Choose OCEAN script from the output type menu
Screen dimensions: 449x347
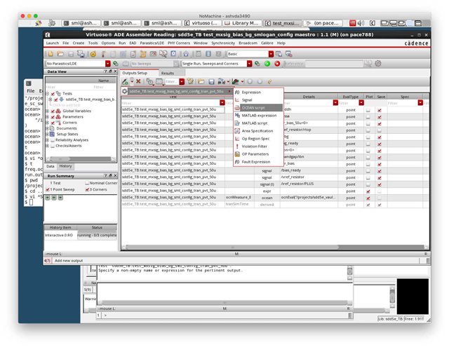257,107
